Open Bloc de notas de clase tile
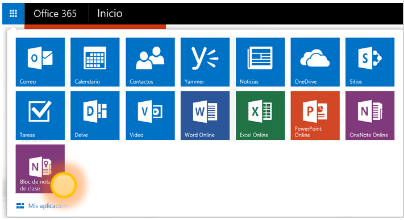The width and height of the screenshot is (404, 220). pyautogui.click(x=40, y=169)
